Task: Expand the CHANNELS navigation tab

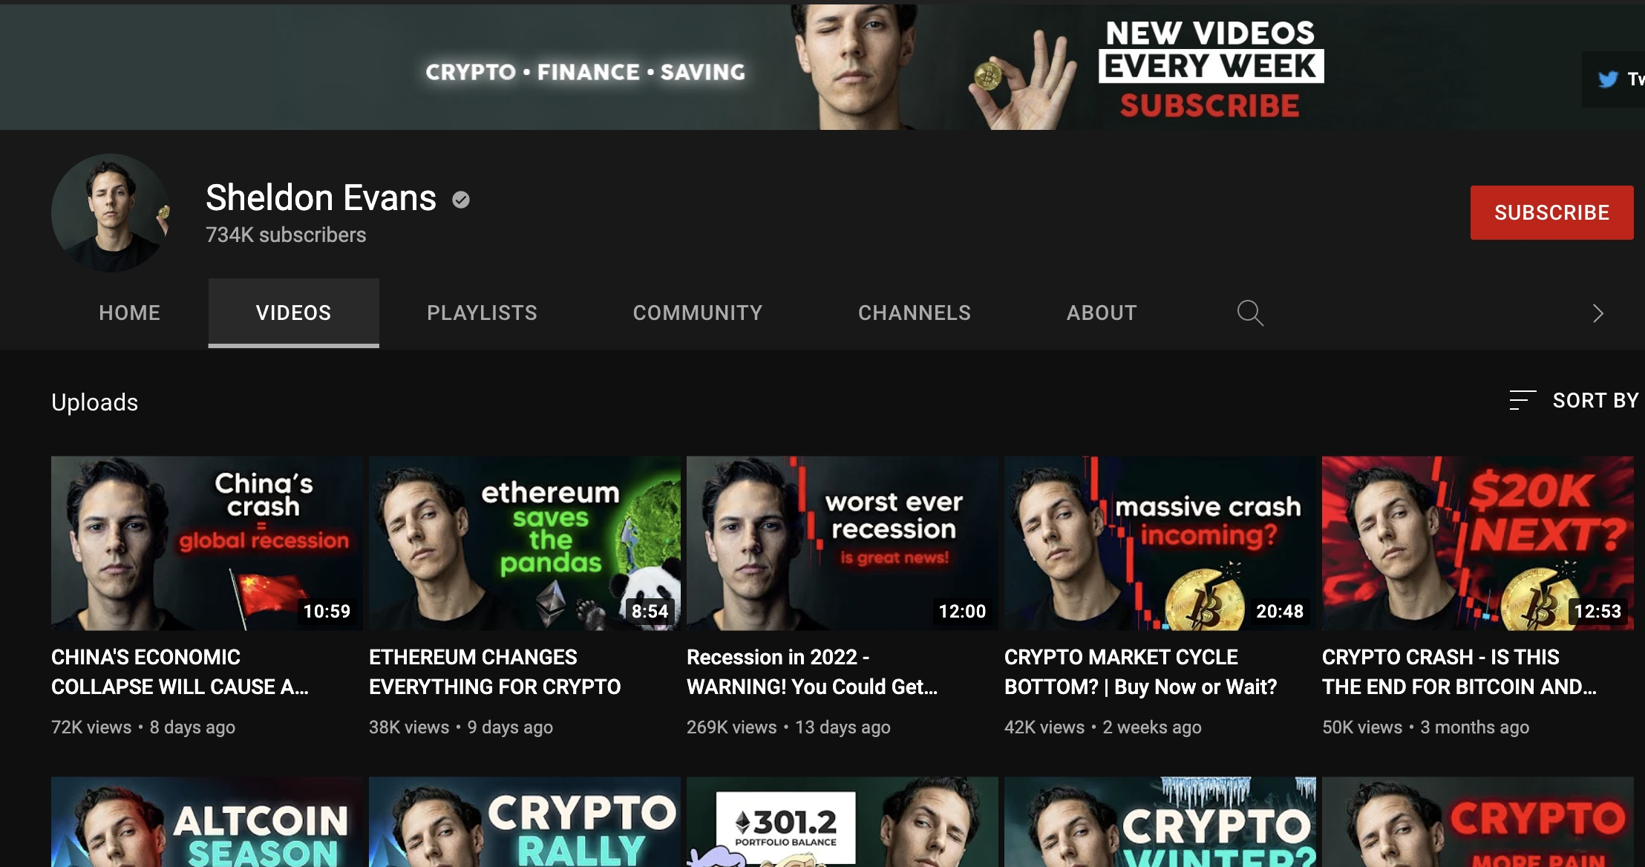Action: pyautogui.click(x=915, y=313)
